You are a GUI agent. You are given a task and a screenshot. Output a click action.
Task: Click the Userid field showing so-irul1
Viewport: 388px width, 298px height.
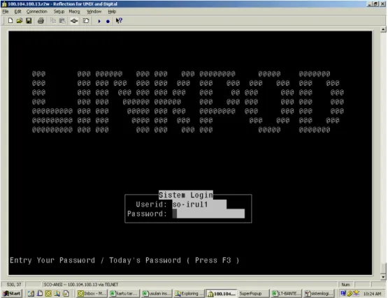199,204
